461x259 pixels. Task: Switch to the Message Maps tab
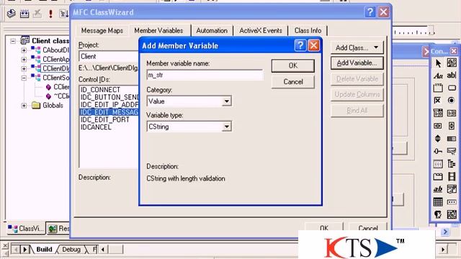point(102,30)
